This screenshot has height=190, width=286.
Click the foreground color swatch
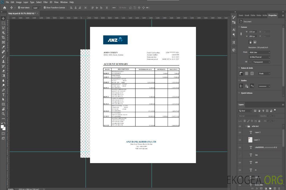[2, 127]
